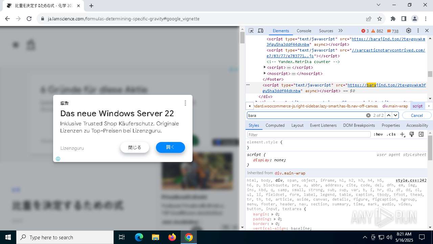Open the errors count indicator
This screenshot has width=433, height=244.
pos(365,31)
